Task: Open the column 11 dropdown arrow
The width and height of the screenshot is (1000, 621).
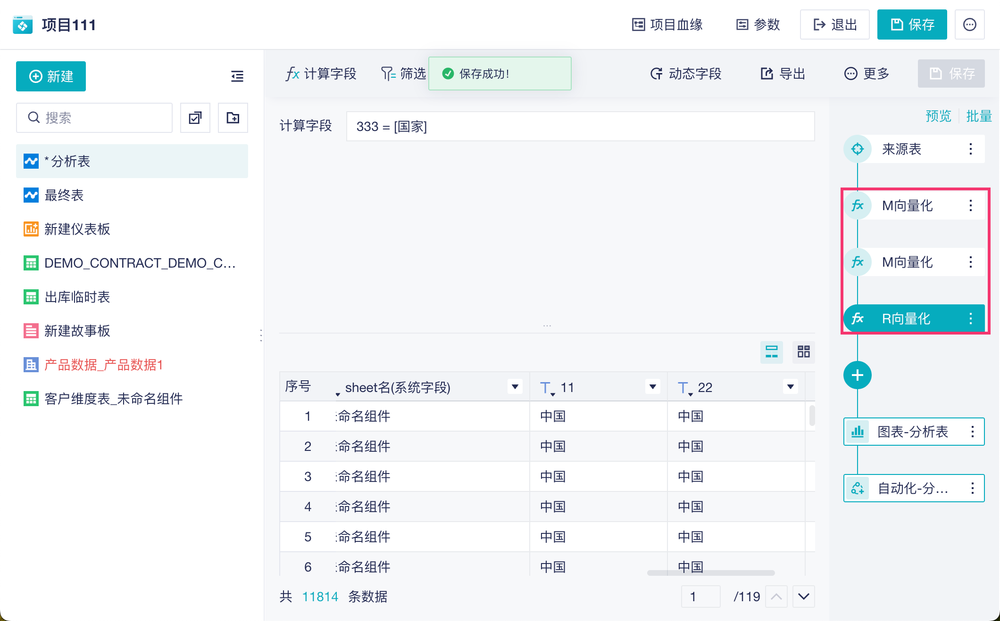Action: tap(653, 387)
